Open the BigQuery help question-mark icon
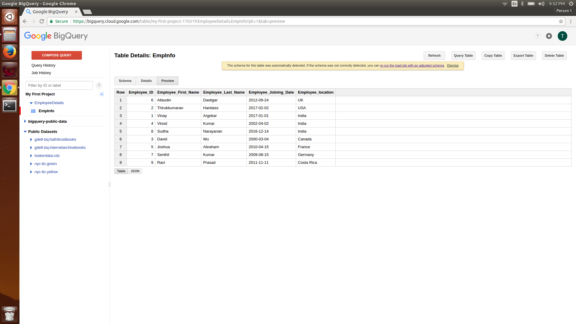The width and height of the screenshot is (576, 324). [x=538, y=36]
